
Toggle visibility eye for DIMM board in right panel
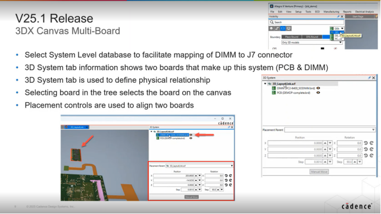[318, 88]
